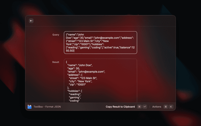
Task: Click the "email" line in the result
Action: click(x=86, y=72)
